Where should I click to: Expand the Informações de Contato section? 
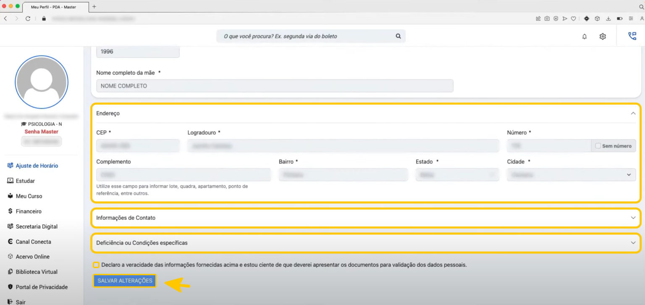[x=366, y=218]
